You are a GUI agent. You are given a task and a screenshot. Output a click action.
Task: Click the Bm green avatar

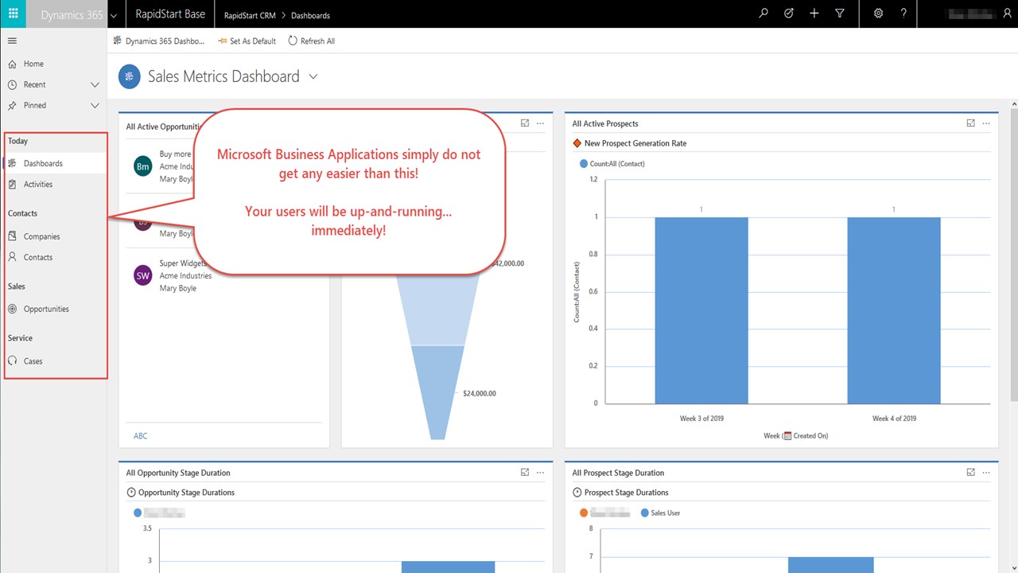click(143, 166)
